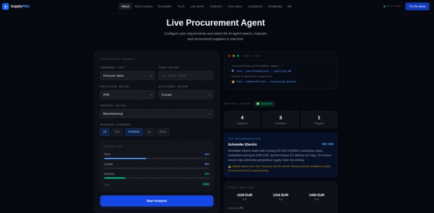Click the Total 100% value
Viewport: 434px width, 213px height.
tap(206, 184)
